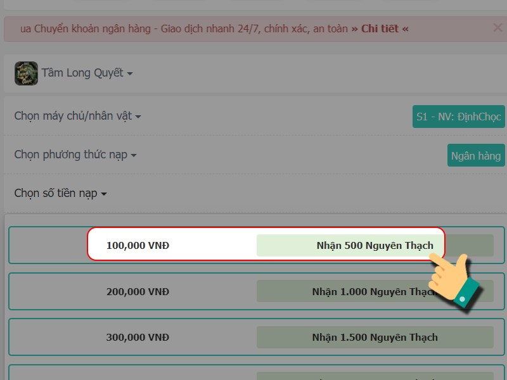Dismiss the bank transfer notification banner
The width and height of the screenshot is (507, 380).
[x=497, y=27]
